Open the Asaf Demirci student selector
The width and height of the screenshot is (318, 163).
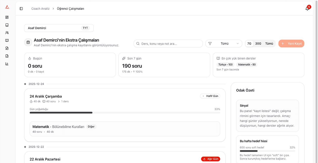point(59,28)
